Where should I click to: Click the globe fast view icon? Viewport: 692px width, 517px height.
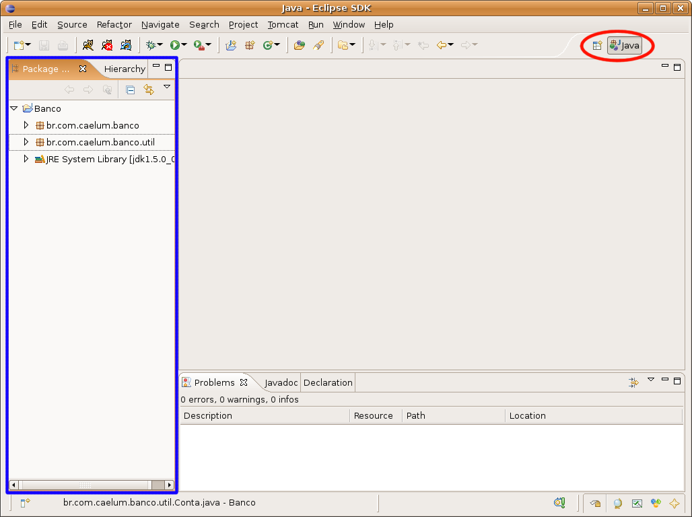[x=617, y=504]
